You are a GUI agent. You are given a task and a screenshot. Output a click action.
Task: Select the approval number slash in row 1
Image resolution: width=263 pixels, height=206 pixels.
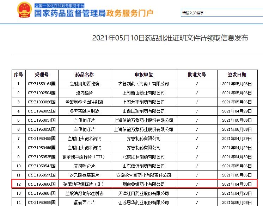click(197, 84)
